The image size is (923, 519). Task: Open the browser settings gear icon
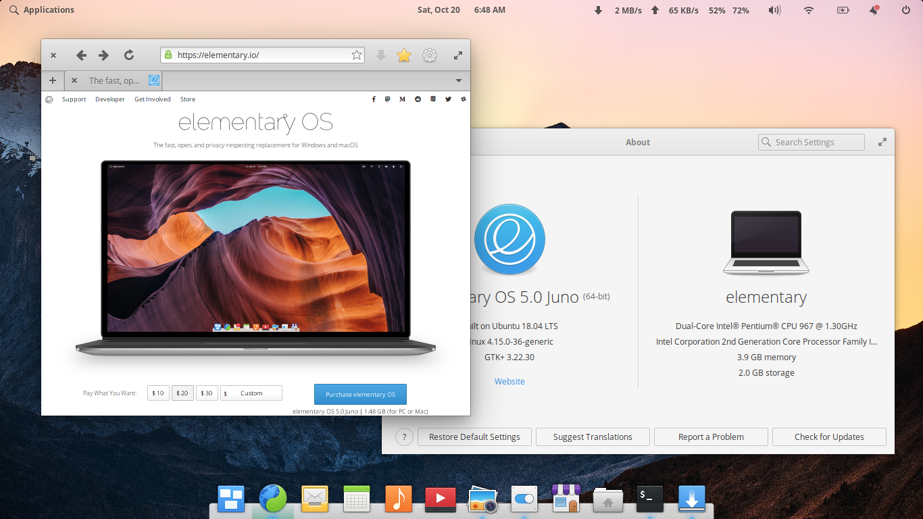click(x=430, y=55)
